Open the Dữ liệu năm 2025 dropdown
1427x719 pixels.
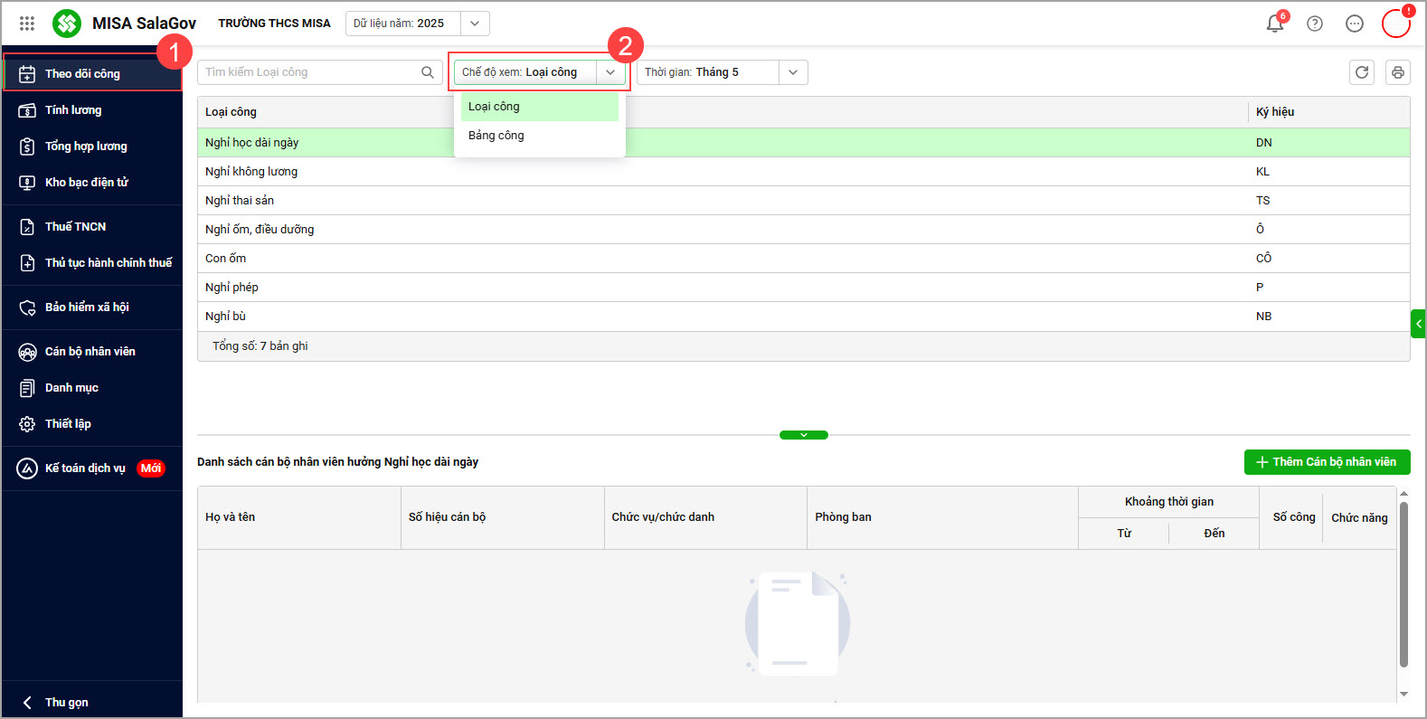[475, 24]
